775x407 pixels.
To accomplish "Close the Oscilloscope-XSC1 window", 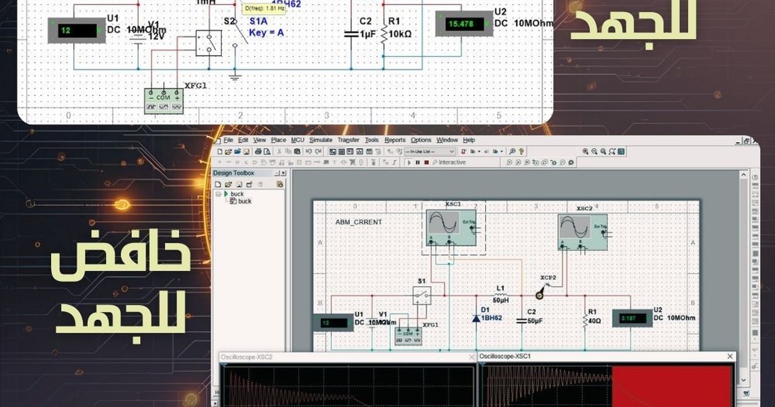I will [730, 357].
